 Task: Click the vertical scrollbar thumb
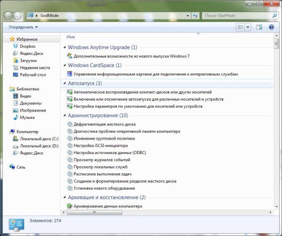tap(276, 44)
